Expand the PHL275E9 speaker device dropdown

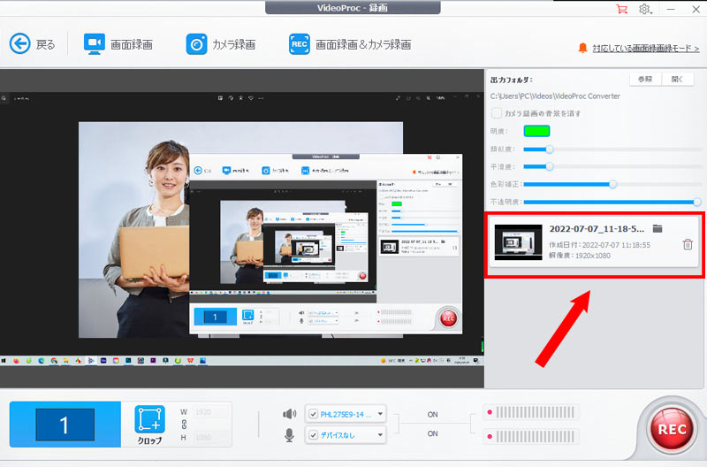click(380, 413)
